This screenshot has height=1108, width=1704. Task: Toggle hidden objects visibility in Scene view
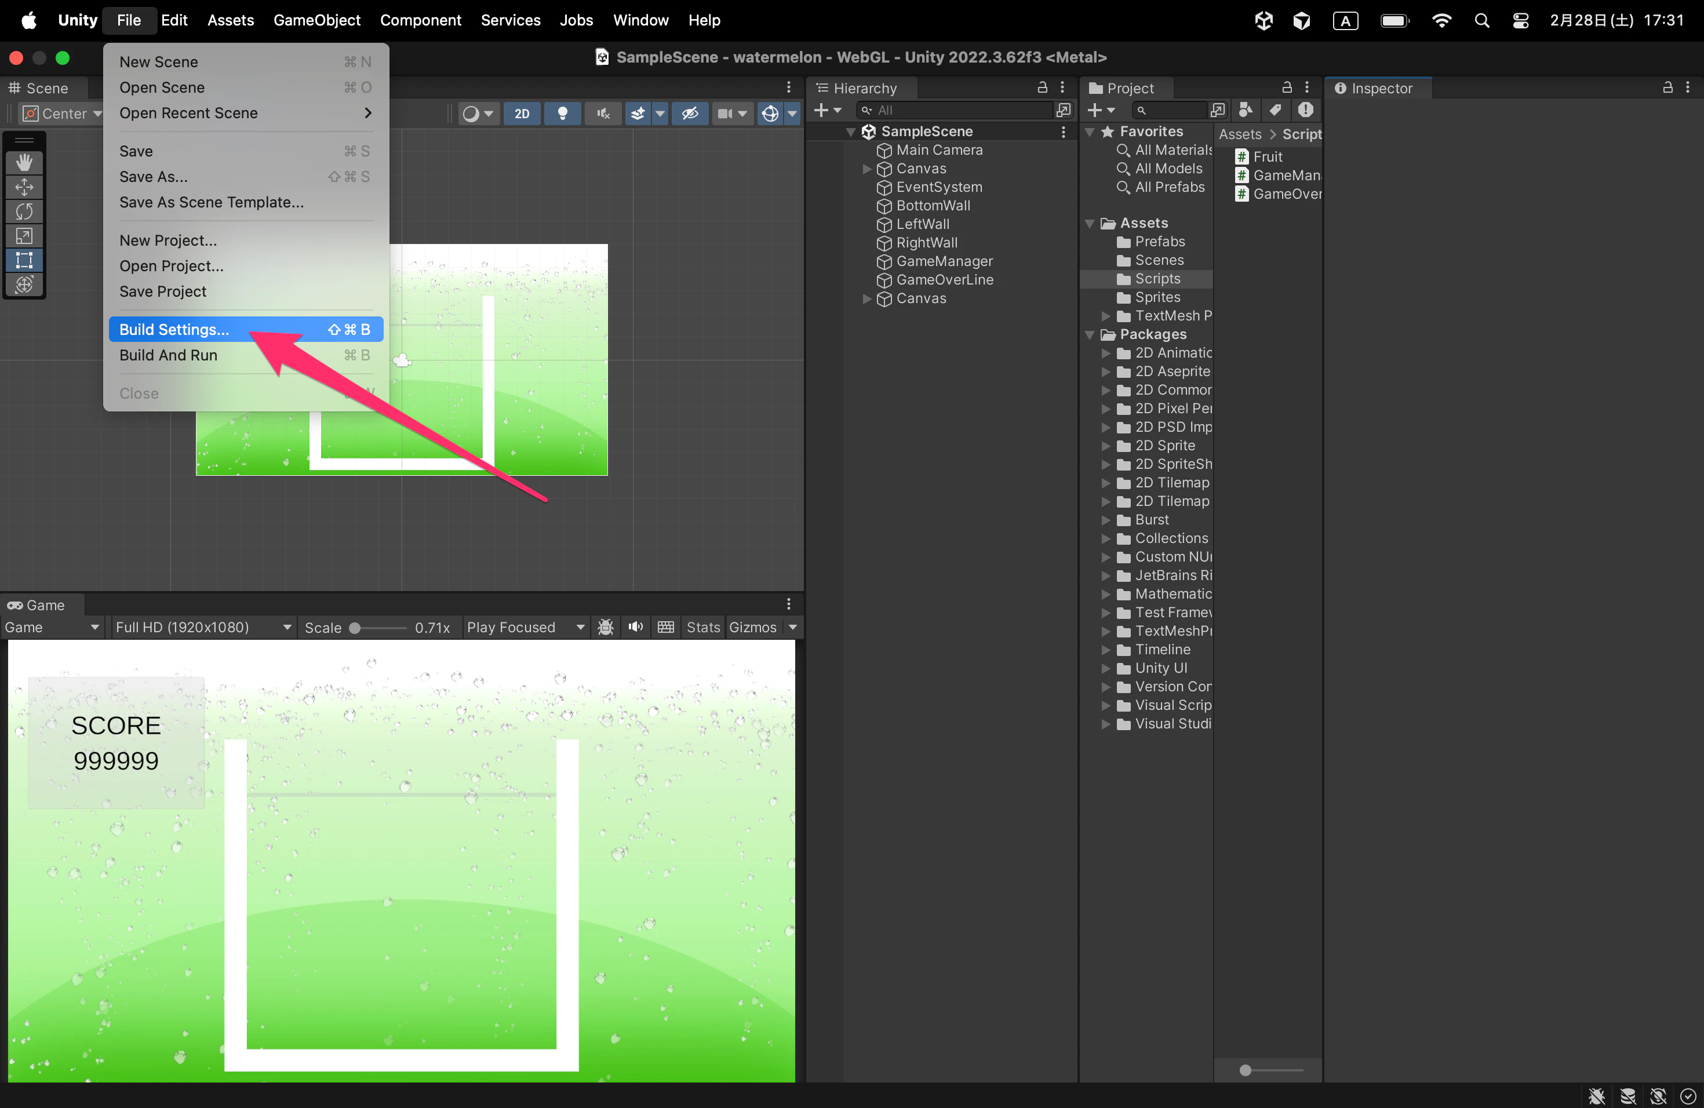pos(690,114)
